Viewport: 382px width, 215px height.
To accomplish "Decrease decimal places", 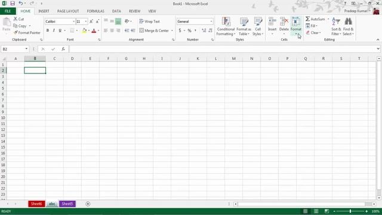I will (x=210, y=30).
